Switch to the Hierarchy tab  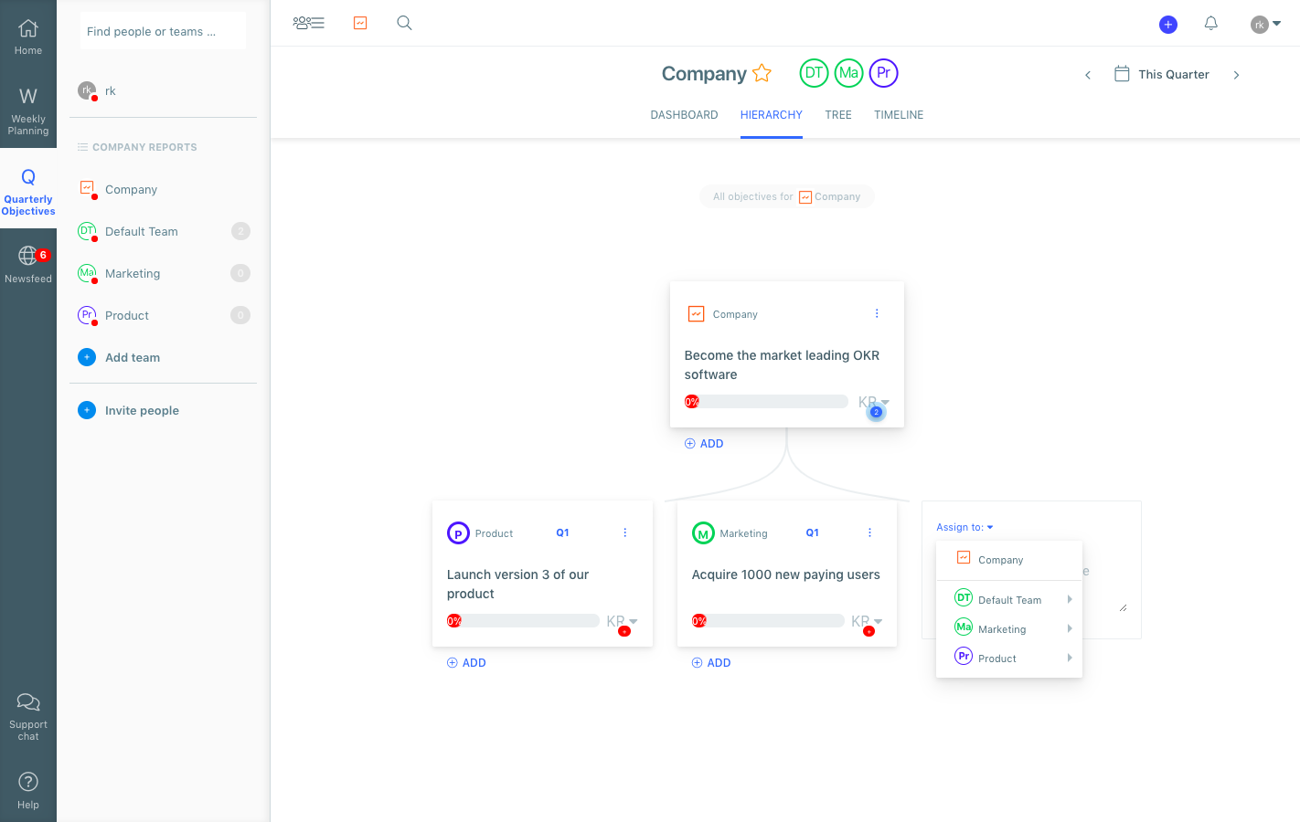pyautogui.click(x=772, y=115)
